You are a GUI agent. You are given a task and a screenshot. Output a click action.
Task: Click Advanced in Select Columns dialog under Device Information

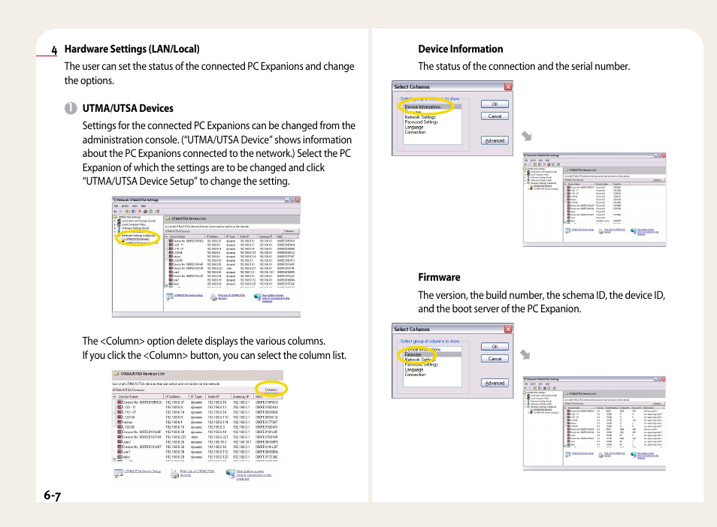(x=495, y=140)
